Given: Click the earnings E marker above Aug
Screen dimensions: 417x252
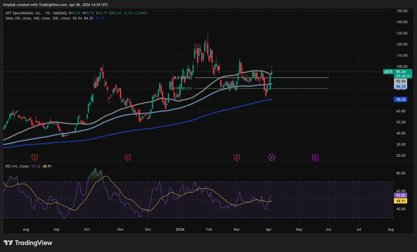Looking at the screenshot, I should pyautogui.click(x=34, y=158).
